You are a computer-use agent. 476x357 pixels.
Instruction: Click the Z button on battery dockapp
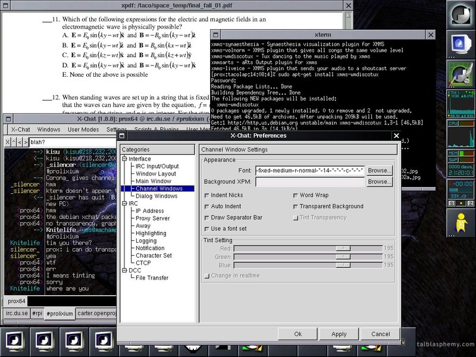[x=470, y=203]
